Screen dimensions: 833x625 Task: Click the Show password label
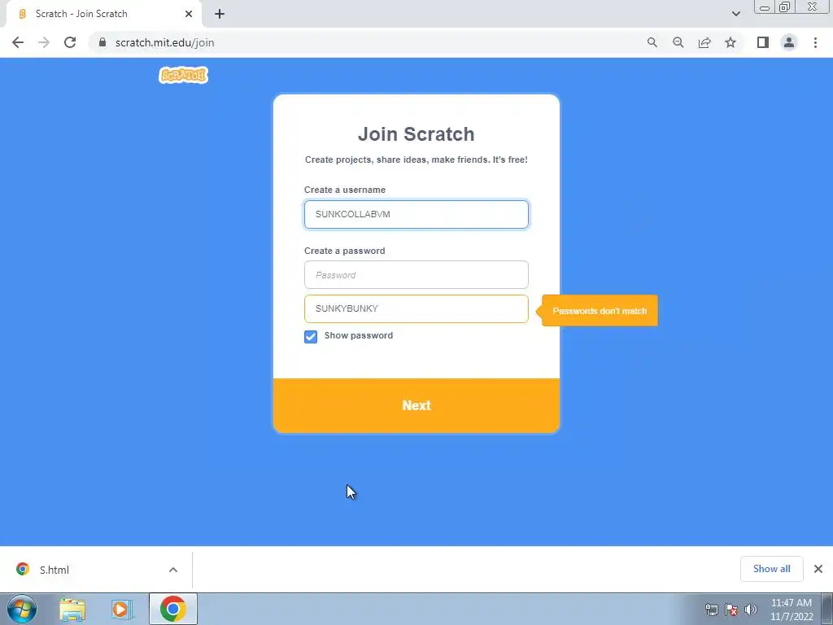pyautogui.click(x=359, y=335)
